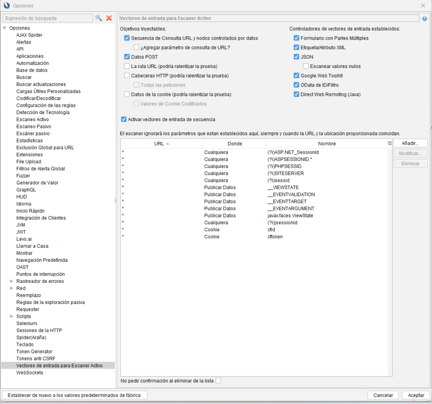
Task: Click the Expresión de búsqueda field
Action: pos(48,18)
